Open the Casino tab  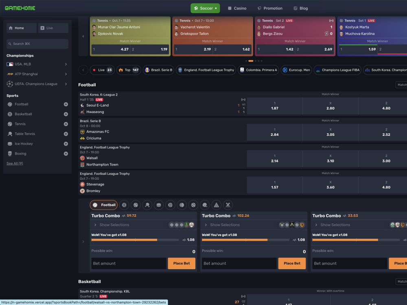237,8
